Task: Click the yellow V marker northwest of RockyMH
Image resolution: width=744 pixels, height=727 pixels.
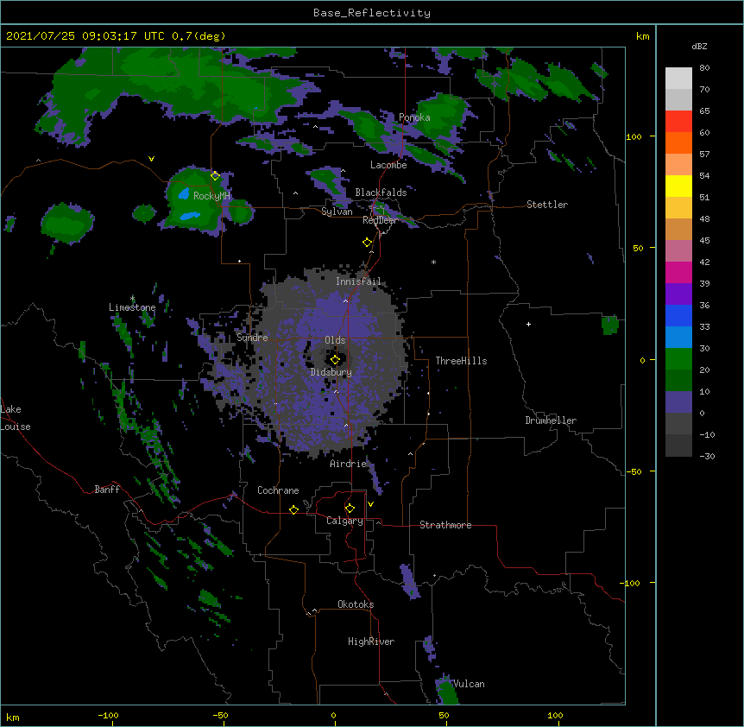Action: pyautogui.click(x=151, y=159)
